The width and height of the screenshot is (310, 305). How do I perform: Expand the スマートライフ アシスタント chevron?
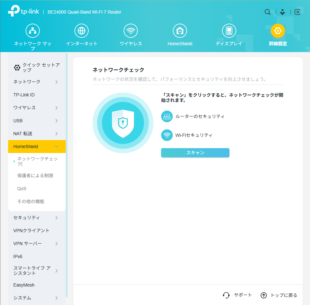57,271
